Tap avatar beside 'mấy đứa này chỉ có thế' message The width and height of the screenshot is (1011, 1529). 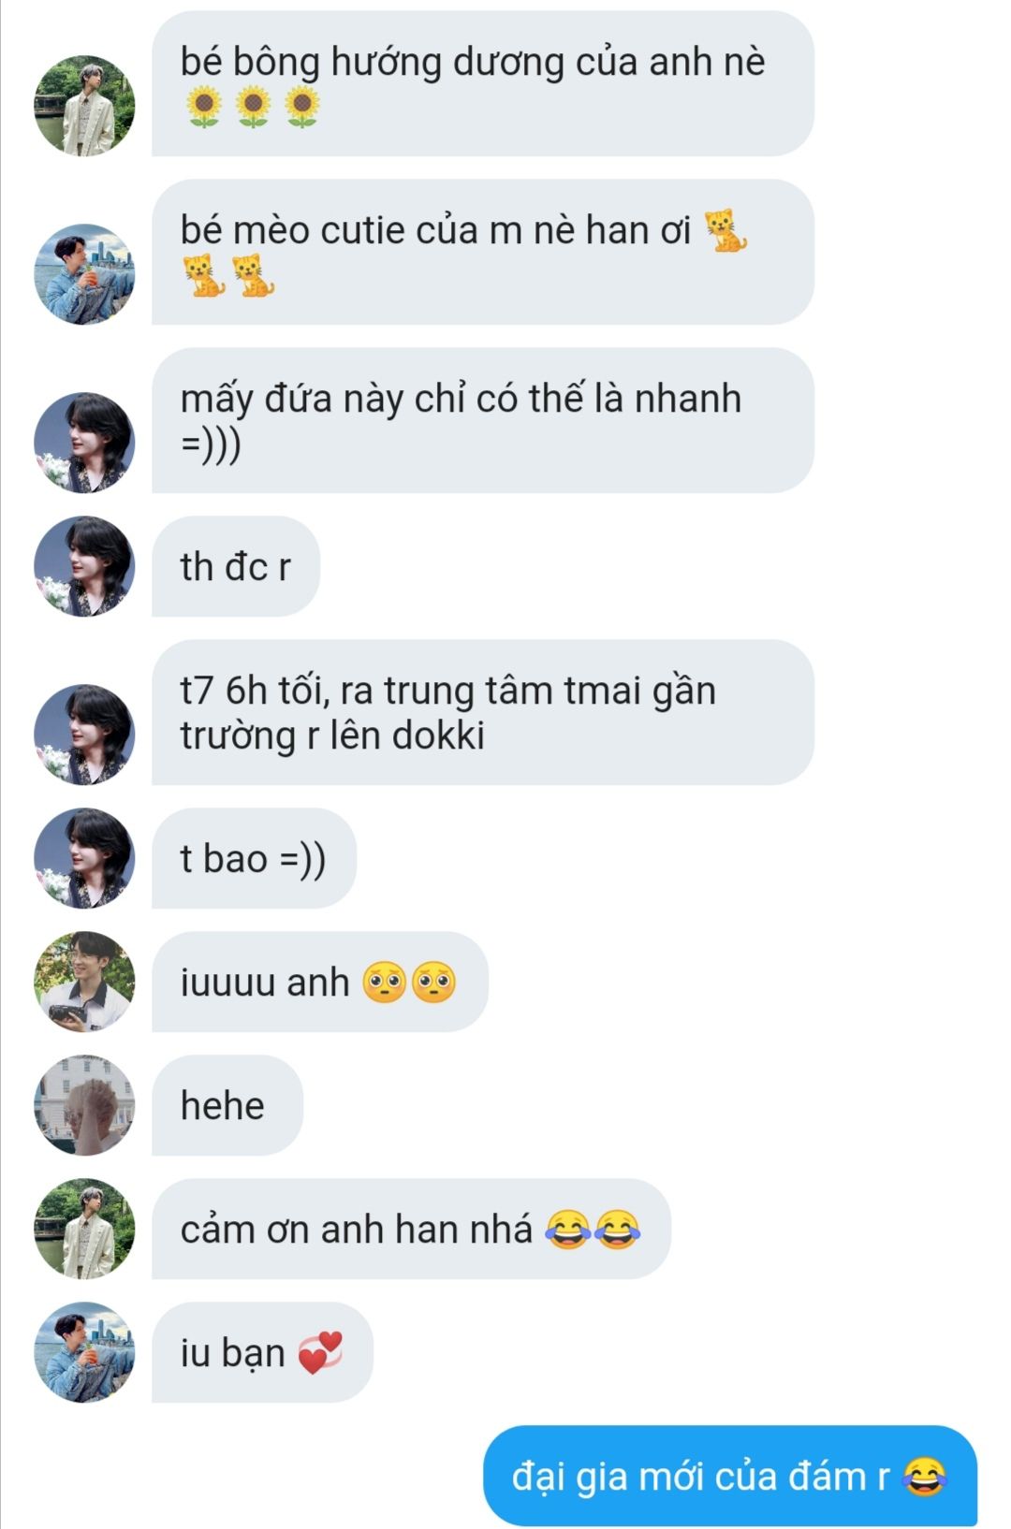coord(84,443)
